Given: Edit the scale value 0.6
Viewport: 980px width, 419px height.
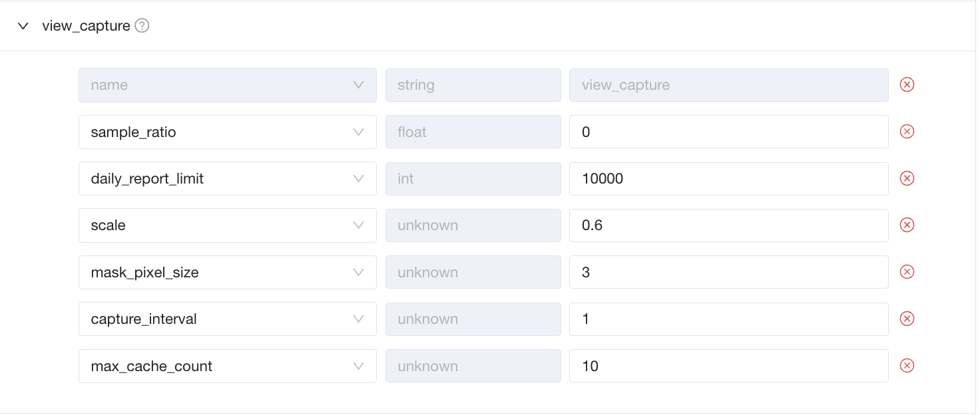Looking at the screenshot, I should click(729, 225).
